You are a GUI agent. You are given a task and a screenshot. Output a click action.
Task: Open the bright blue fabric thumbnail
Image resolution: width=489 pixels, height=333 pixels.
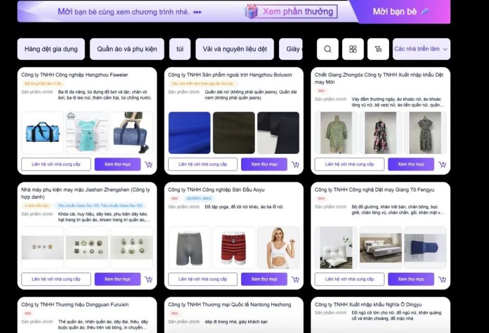pyautogui.click(x=189, y=133)
